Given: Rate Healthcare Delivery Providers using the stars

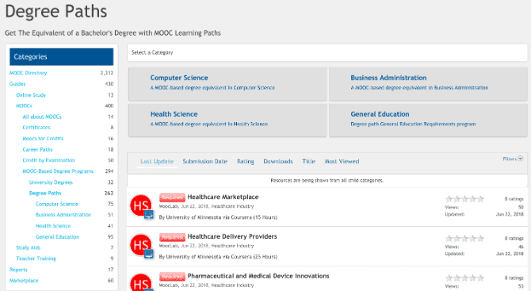Looking at the screenshot, I should [464, 239].
